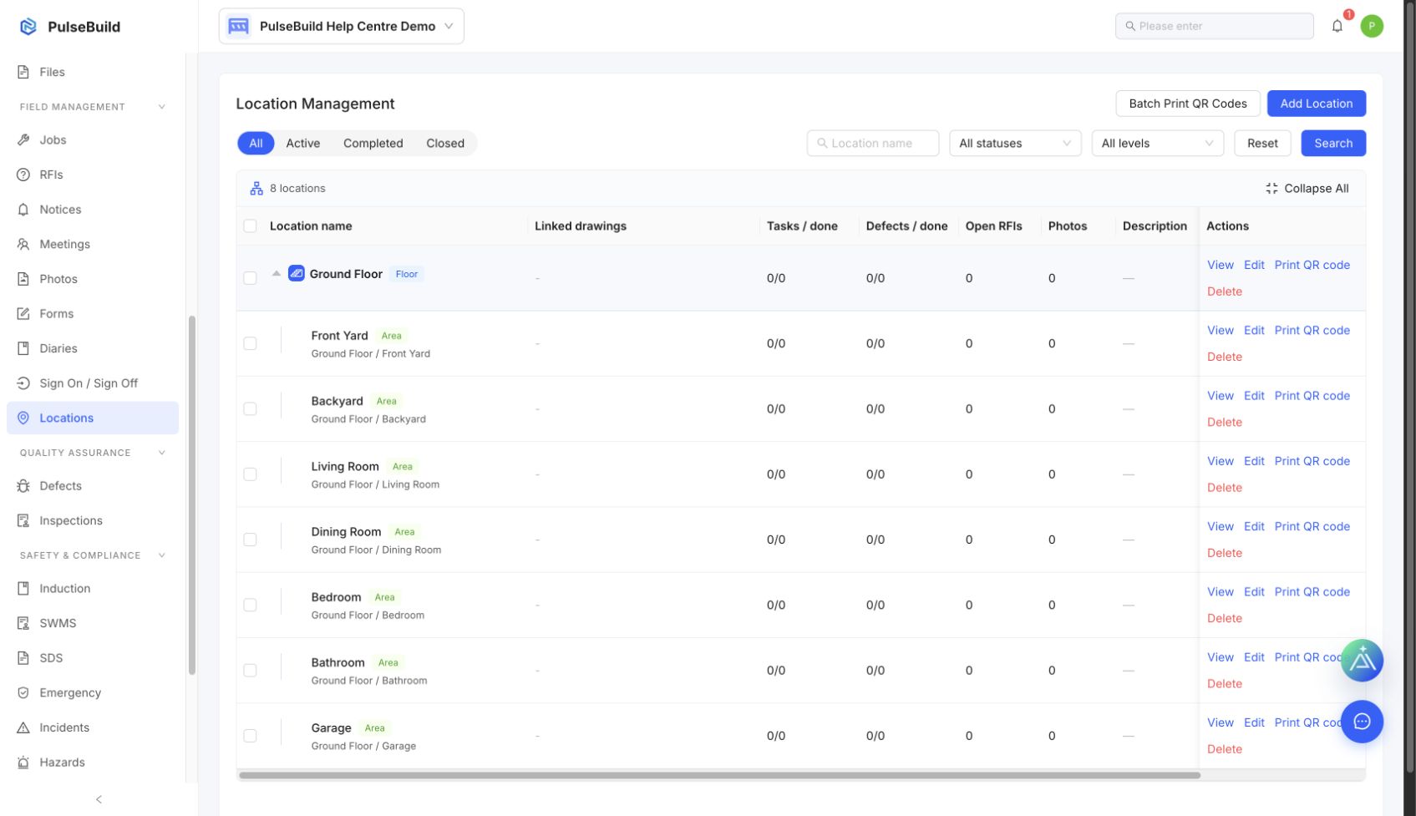The width and height of the screenshot is (1416, 816).
Task: Click the Add Location button
Action: (1316, 104)
